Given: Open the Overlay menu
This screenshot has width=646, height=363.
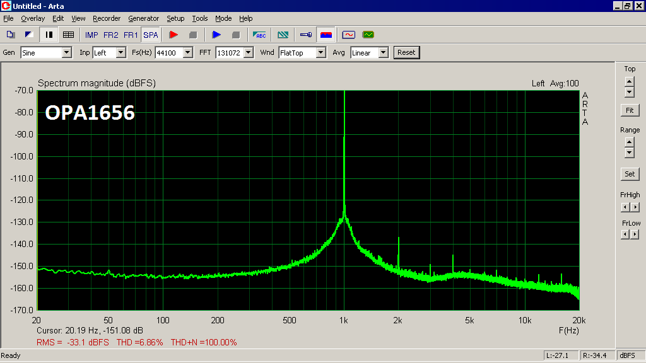Looking at the screenshot, I should click(33, 18).
